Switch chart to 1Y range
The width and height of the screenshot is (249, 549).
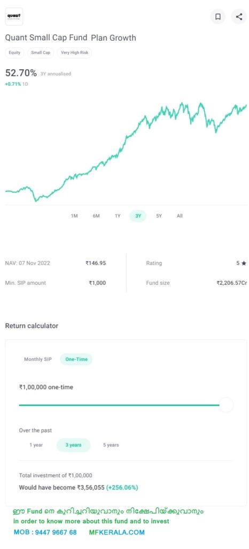tap(118, 216)
